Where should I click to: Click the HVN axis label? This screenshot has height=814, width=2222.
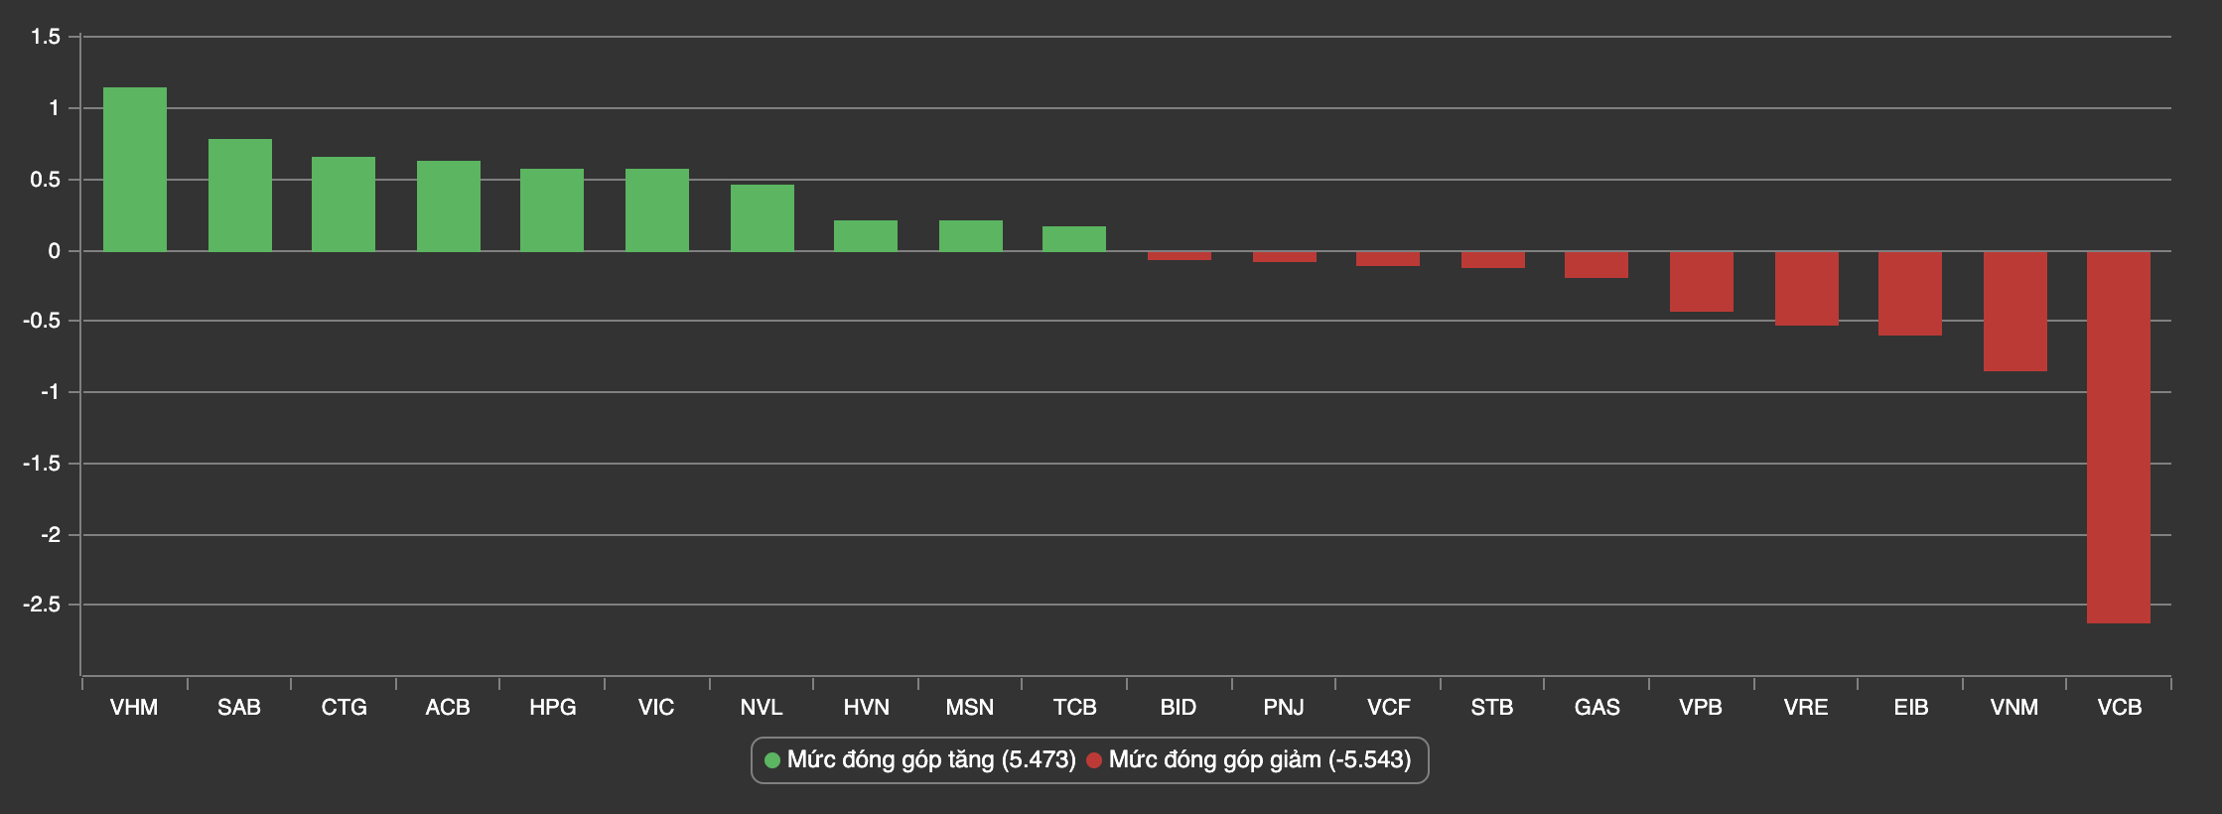(866, 708)
